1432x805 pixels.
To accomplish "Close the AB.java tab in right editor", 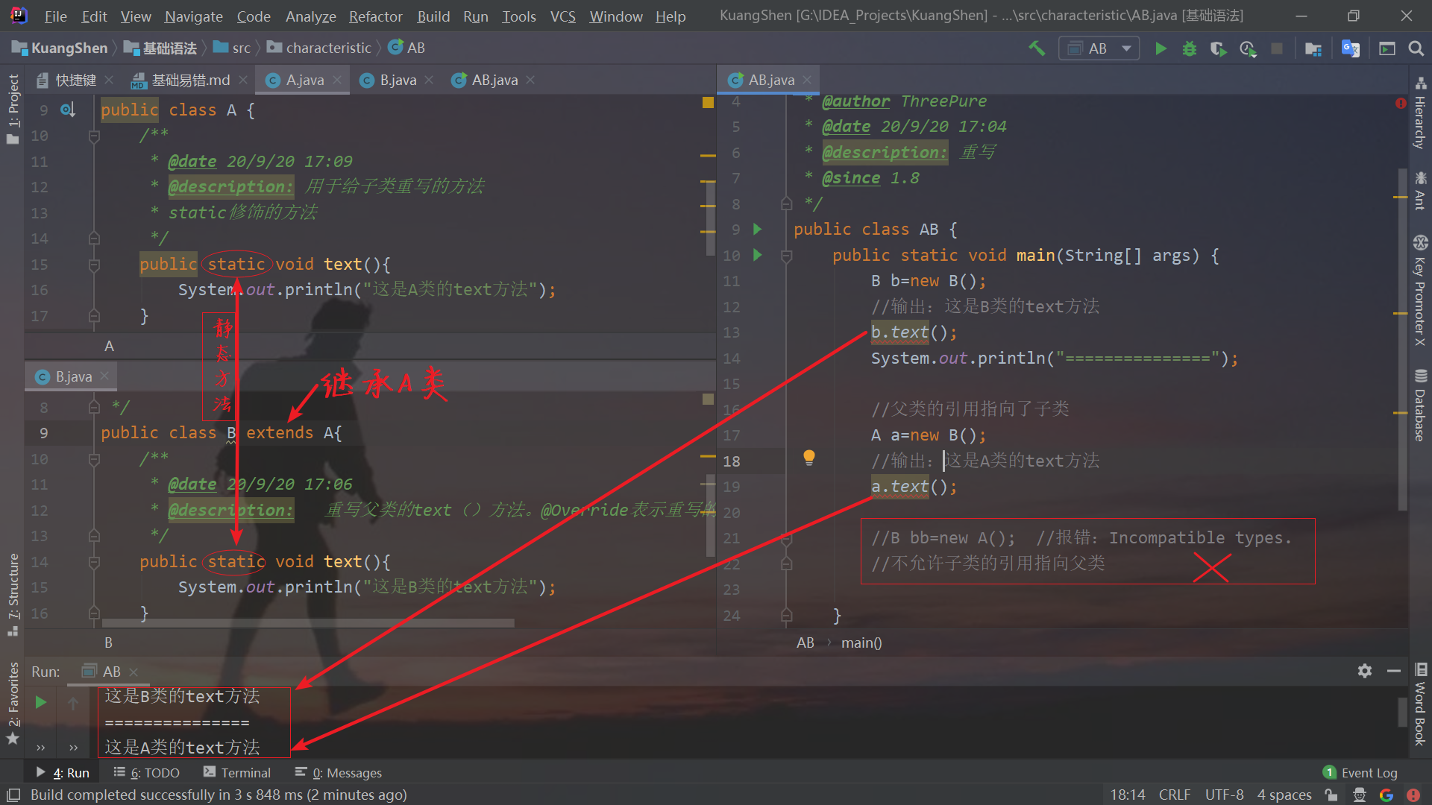I will [x=807, y=80].
